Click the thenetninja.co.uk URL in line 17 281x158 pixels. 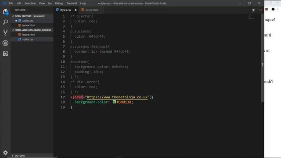point(117,97)
